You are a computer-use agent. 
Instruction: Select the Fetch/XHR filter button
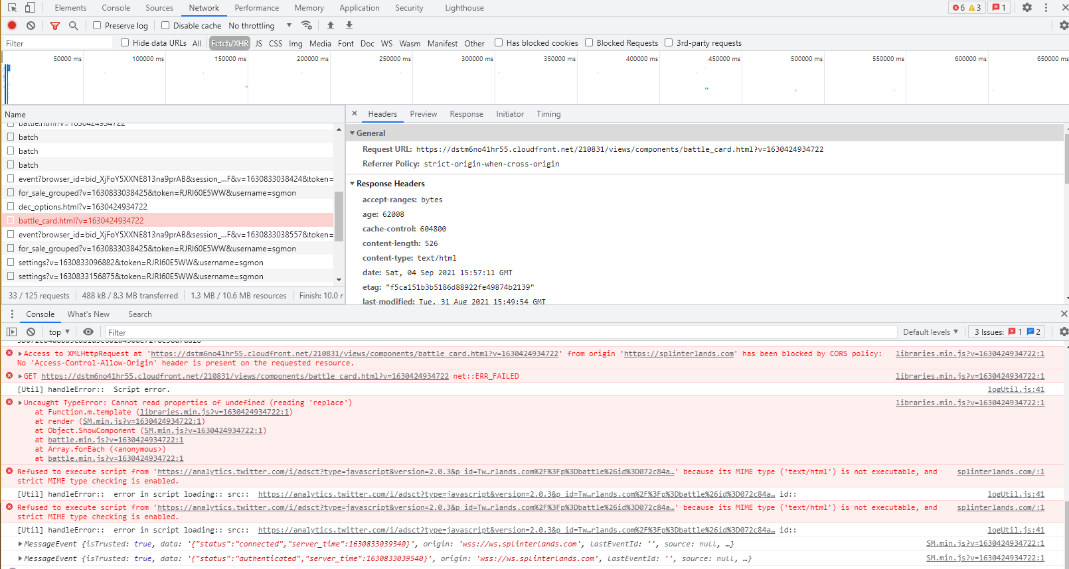point(230,43)
